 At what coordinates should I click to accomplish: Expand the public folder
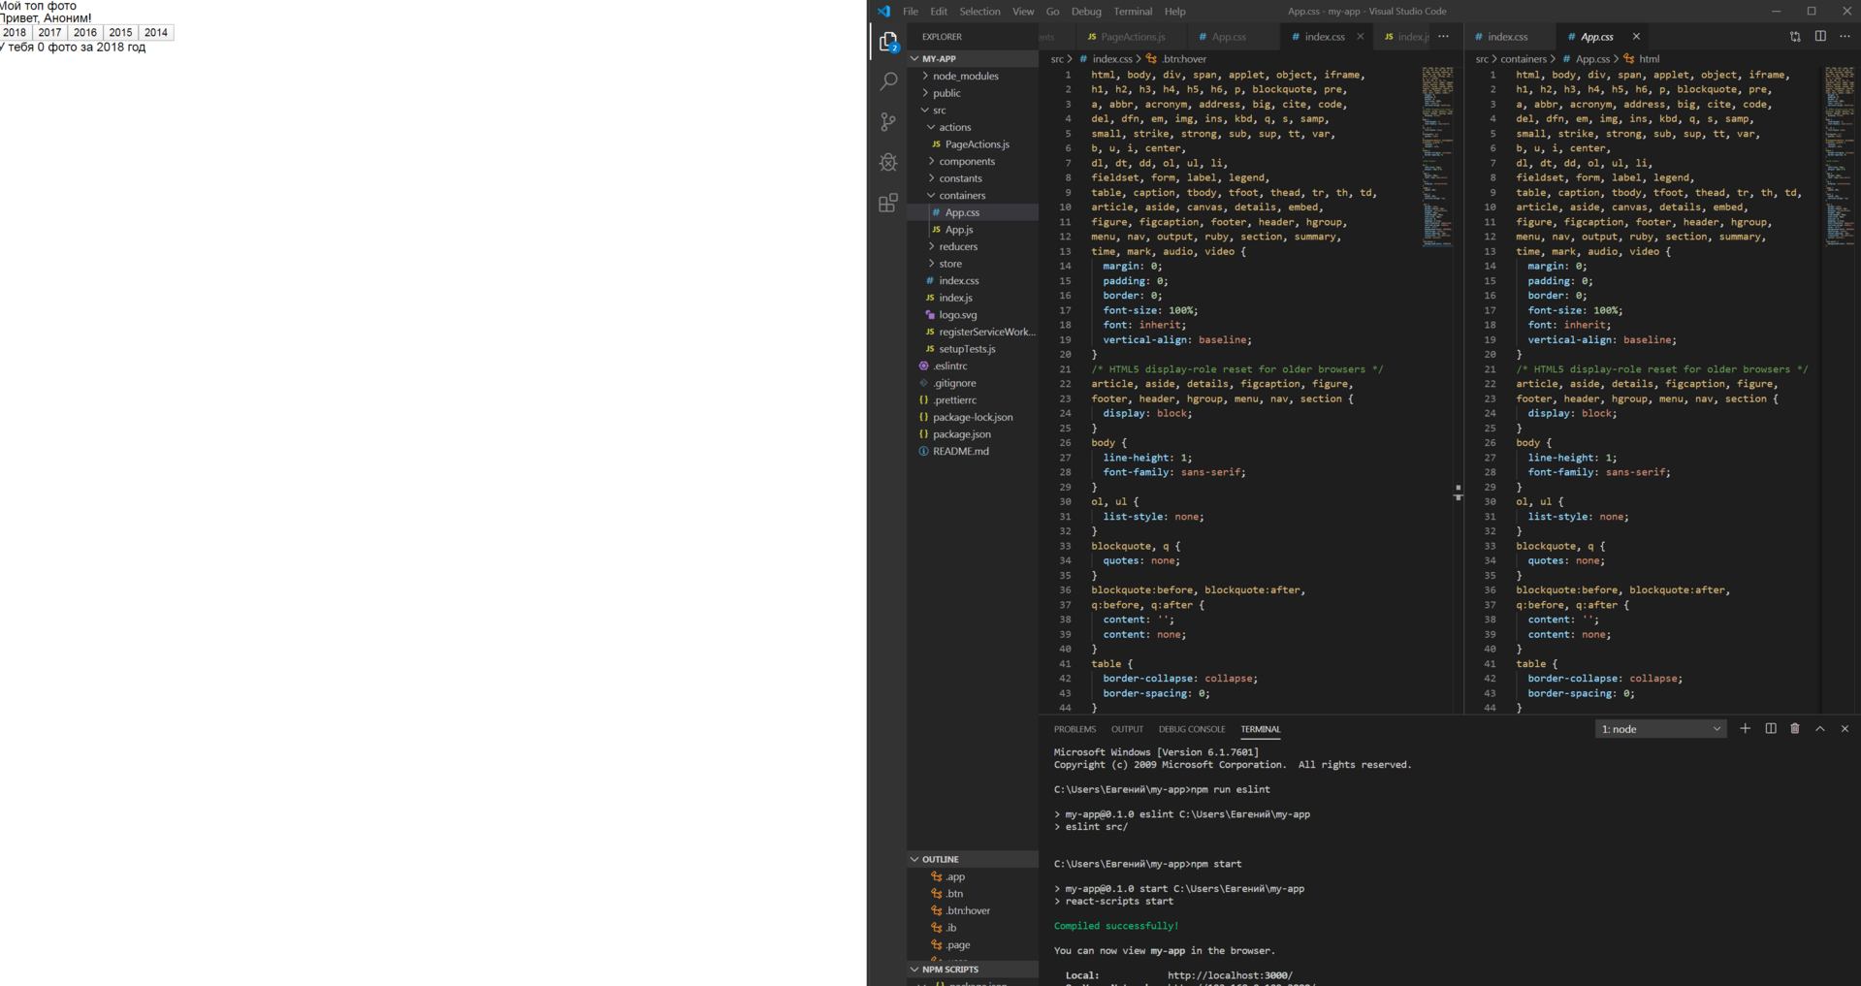(x=947, y=93)
